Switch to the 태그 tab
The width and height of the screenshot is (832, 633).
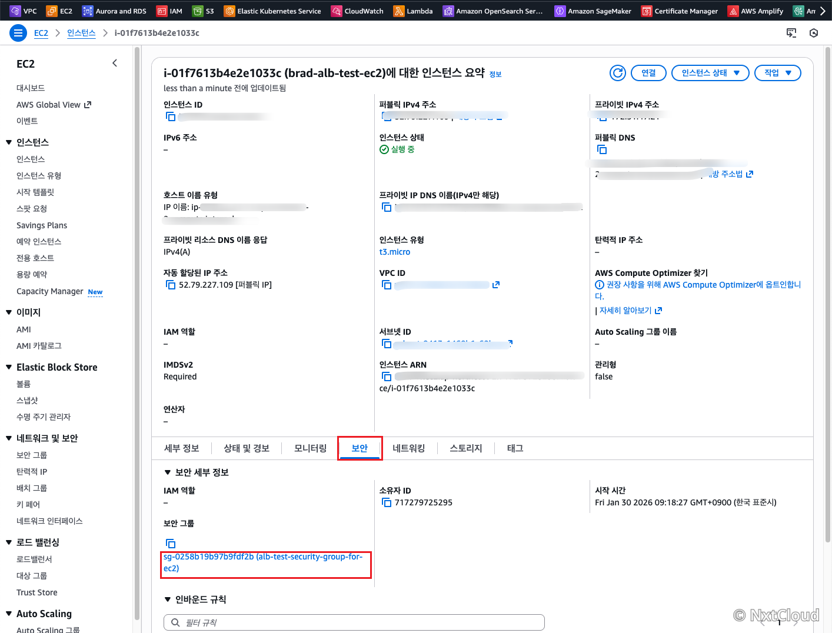tap(515, 448)
